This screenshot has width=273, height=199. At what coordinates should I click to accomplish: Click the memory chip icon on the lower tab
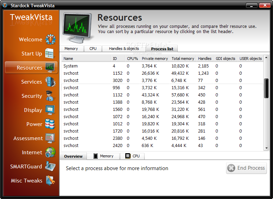[x=95, y=156]
